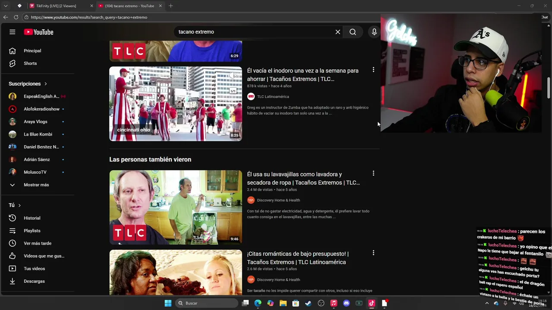552x310 pixels.
Task: Open the options menu for the Citas románticas video
Action: (x=373, y=253)
